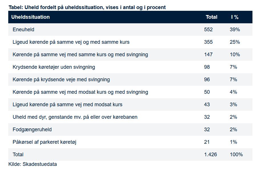Select 'Kørende på samme vej med samme kurs og med svingning'
Screen dimensions: 263x171
pos(80,55)
